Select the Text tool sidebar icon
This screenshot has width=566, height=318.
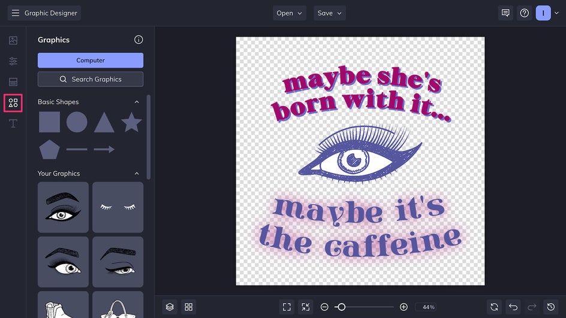click(13, 123)
